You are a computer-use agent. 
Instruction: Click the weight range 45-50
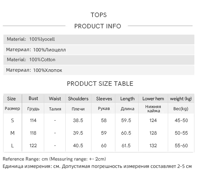tap(181, 120)
